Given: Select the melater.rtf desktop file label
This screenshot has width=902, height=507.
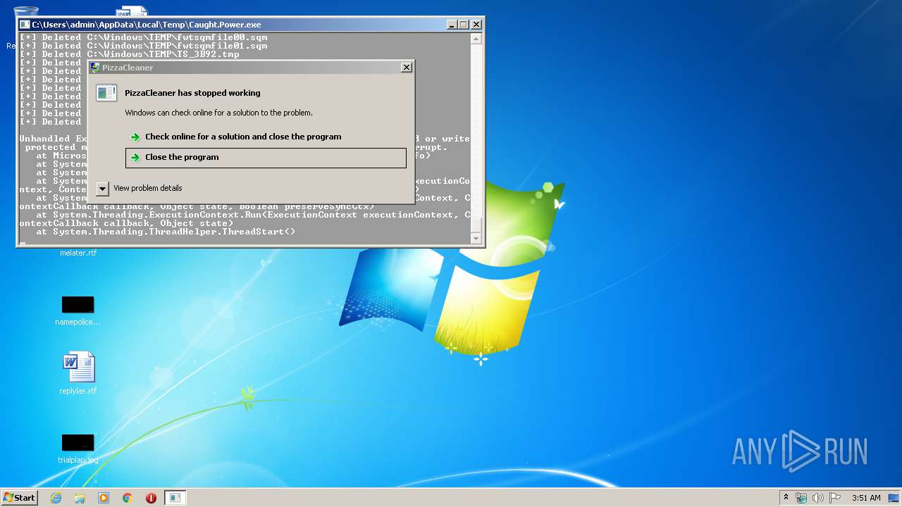Looking at the screenshot, I should tap(78, 253).
